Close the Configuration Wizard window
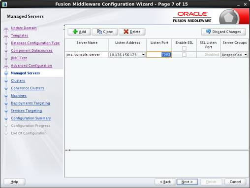The image size is (250, 188). pyautogui.click(x=245, y=4)
